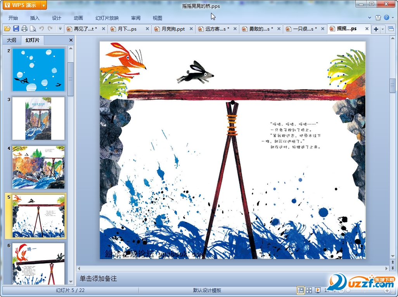Close the 月亮狗.ppt document tab
The width and height of the screenshot is (398, 297).
coord(191,29)
